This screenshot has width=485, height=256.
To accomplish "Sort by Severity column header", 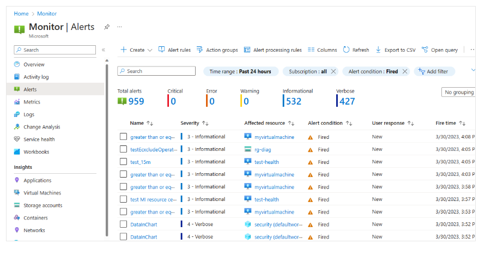I will [195, 124].
